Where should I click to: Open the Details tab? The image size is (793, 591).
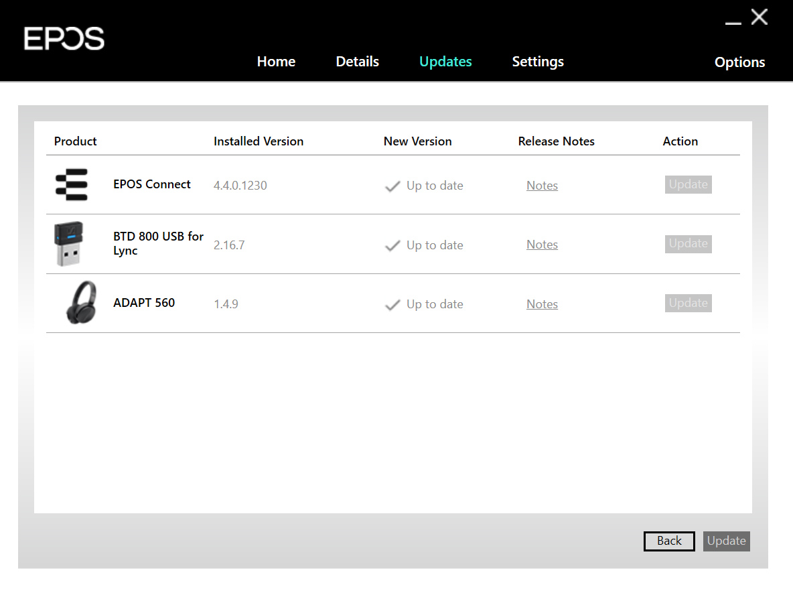(357, 62)
